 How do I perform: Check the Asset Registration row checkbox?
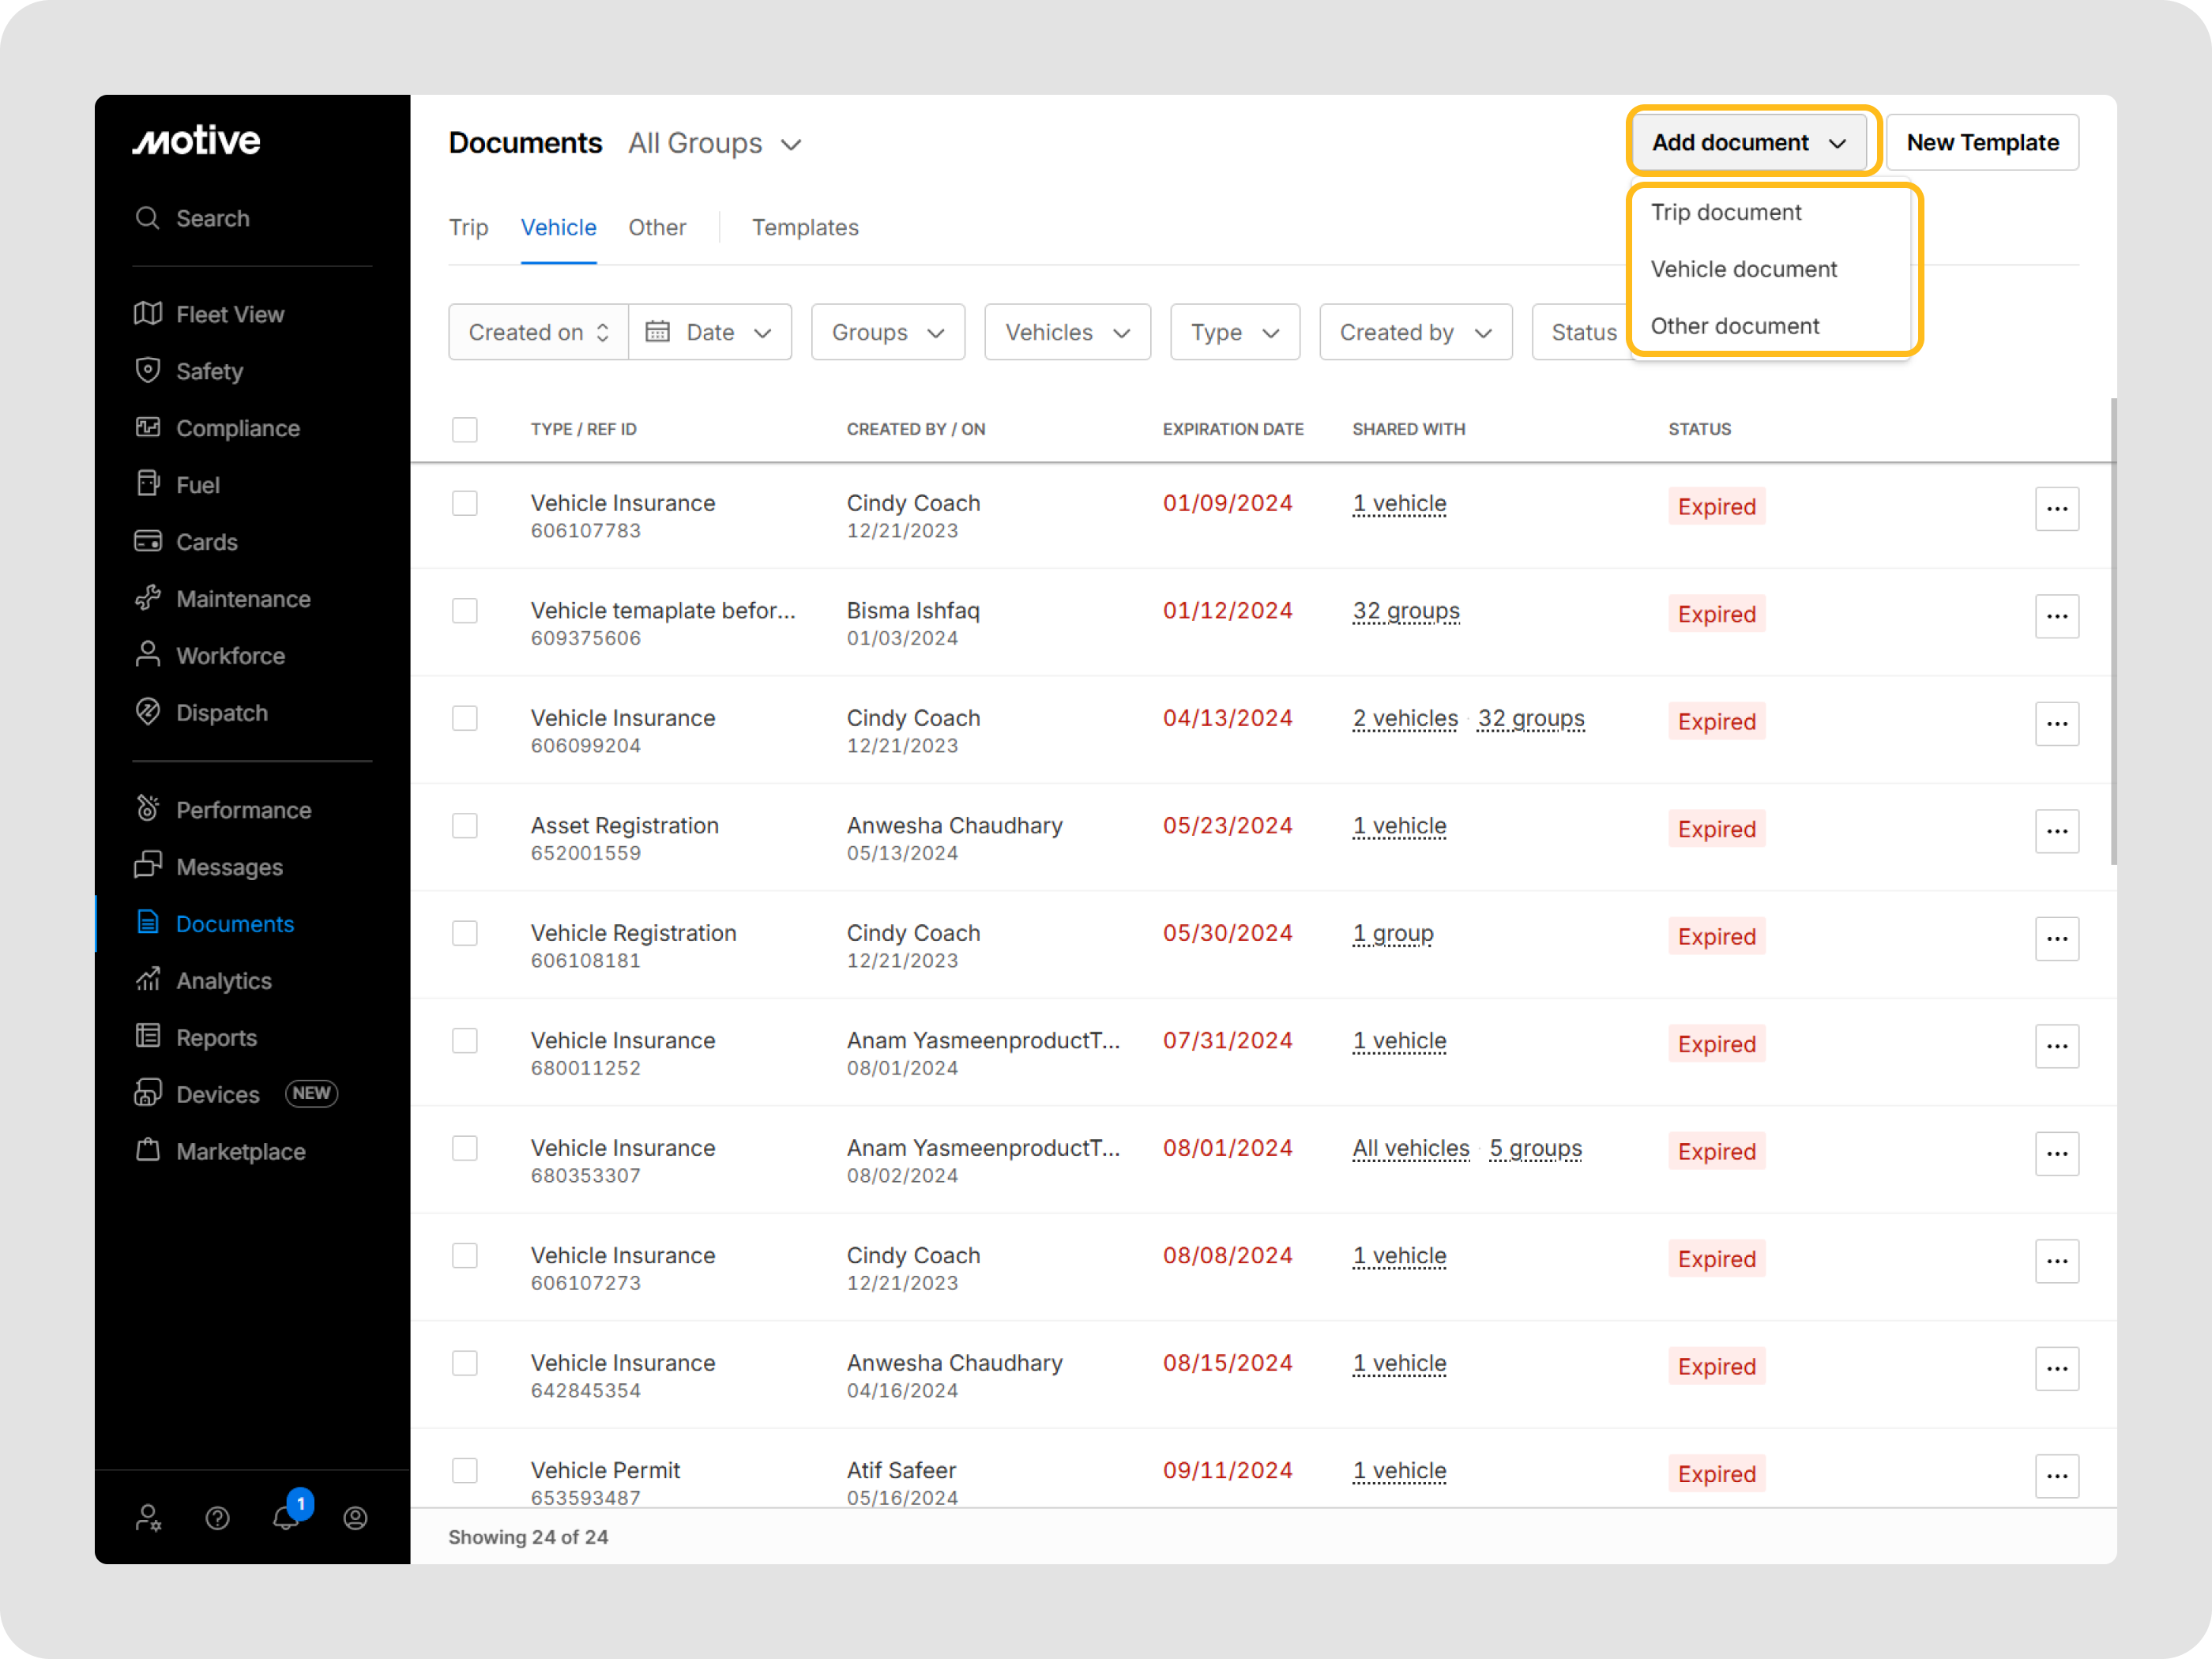pos(465,826)
